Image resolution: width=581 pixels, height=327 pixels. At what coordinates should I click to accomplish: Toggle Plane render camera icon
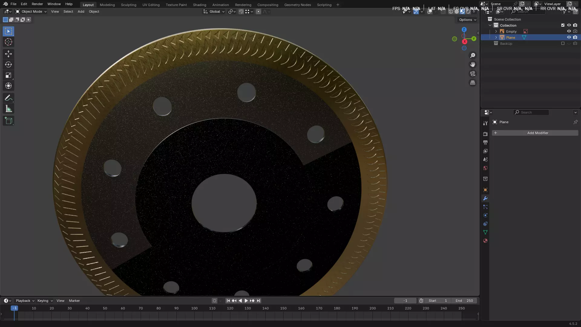click(x=575, y=37)
